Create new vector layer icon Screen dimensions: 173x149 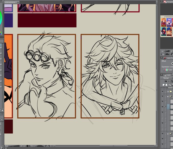(x=166, y=85)
